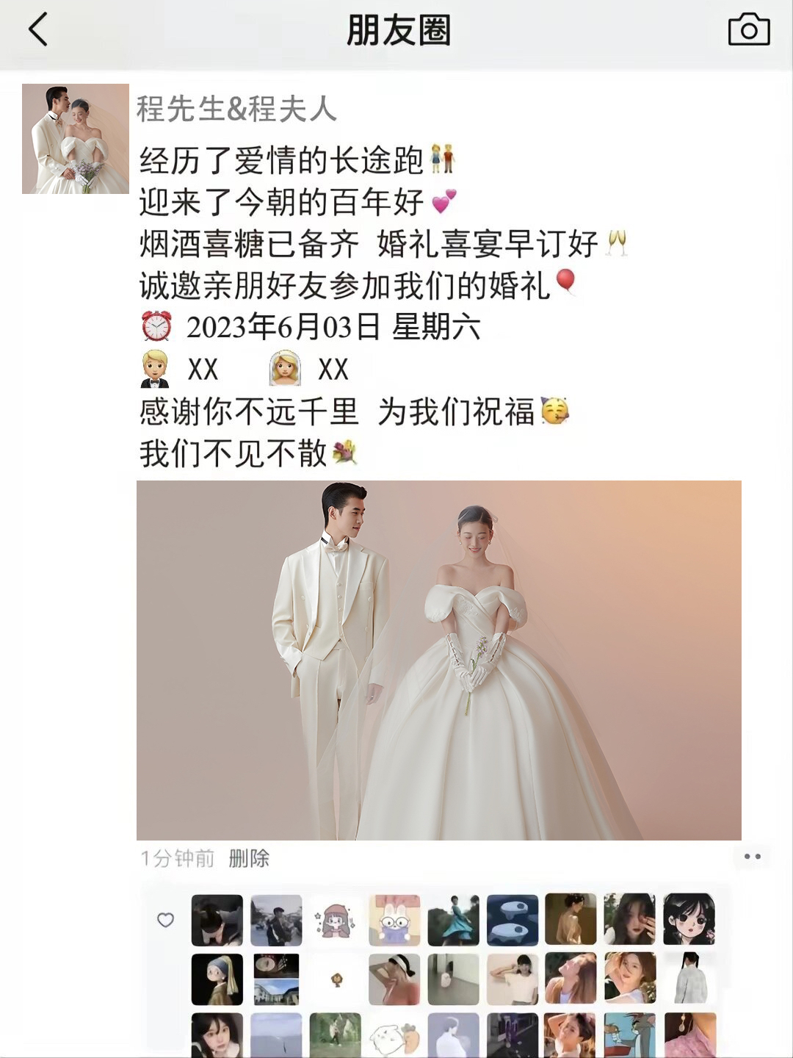This screenshot has height=1058, width=793.
Task: Tap the 1分钟前 timestamp
Action: (x=177, y=858)
